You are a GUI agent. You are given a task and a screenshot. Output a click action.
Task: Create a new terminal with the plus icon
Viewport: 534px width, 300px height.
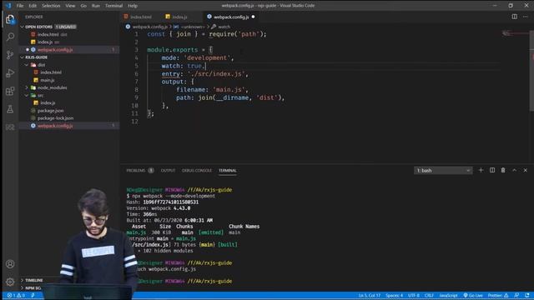click(481, 170)
